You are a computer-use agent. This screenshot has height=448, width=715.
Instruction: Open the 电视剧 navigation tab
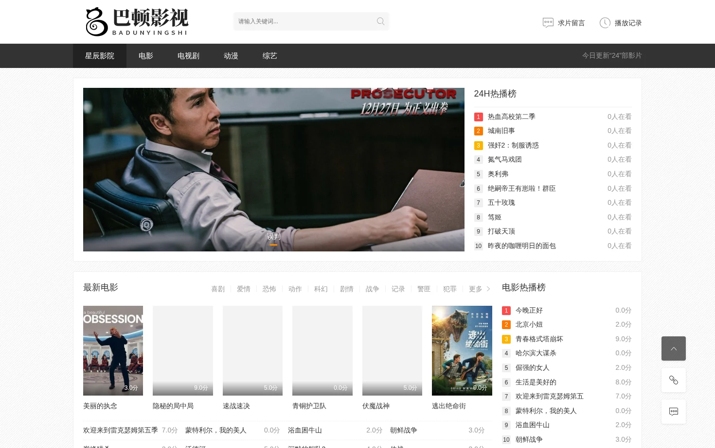coord(188,56)
